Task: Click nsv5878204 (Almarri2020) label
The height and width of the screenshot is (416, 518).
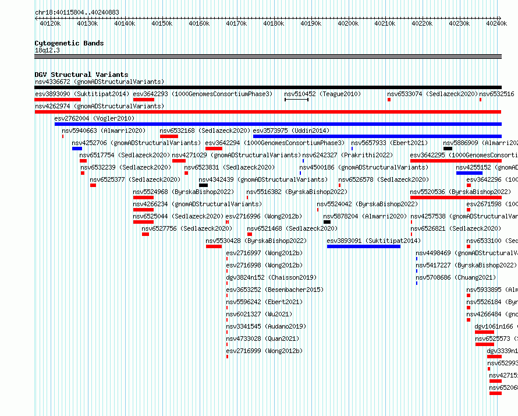Action: tap(365, 216)
